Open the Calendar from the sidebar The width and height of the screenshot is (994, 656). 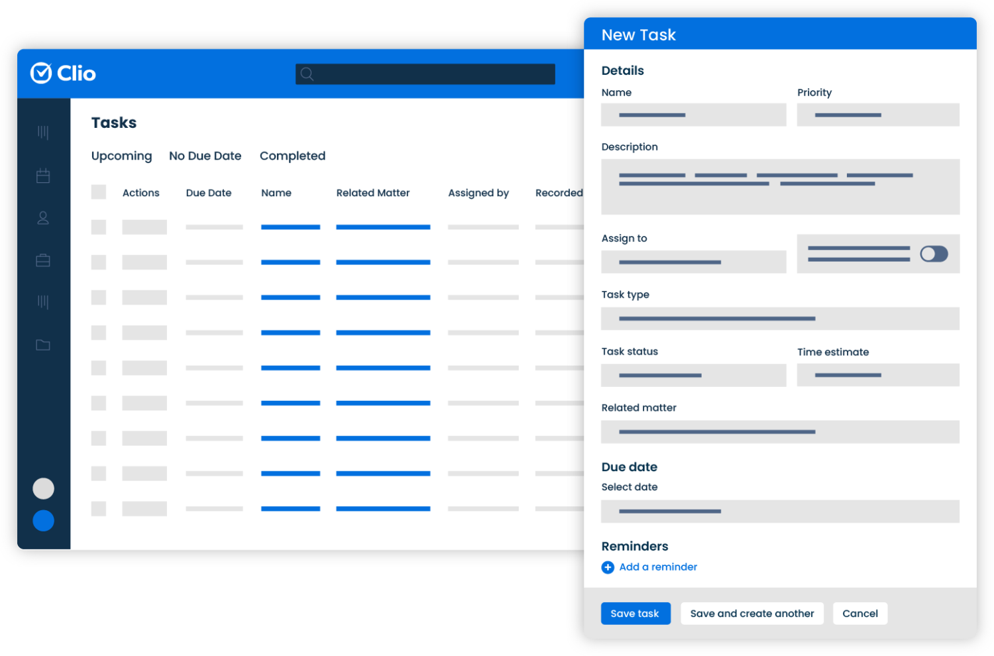click(43, 176)
